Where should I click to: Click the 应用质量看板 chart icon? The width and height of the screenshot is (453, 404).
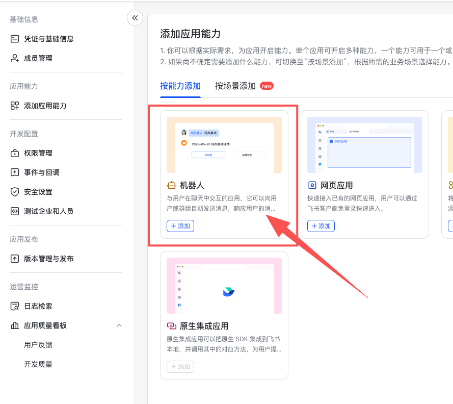pyautogui.click(x=15, y=325)
